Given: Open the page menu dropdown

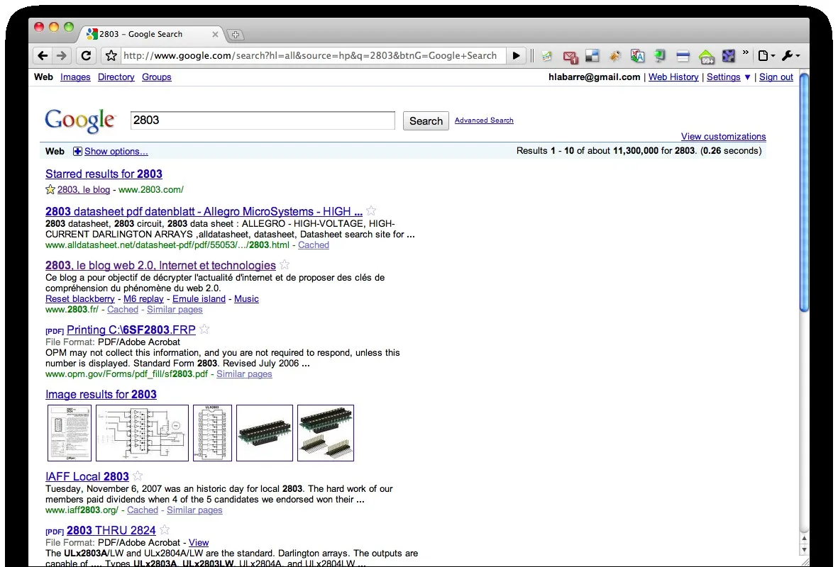Looking at the screenshot, I should pyautogui.click(x=766, y=55).
